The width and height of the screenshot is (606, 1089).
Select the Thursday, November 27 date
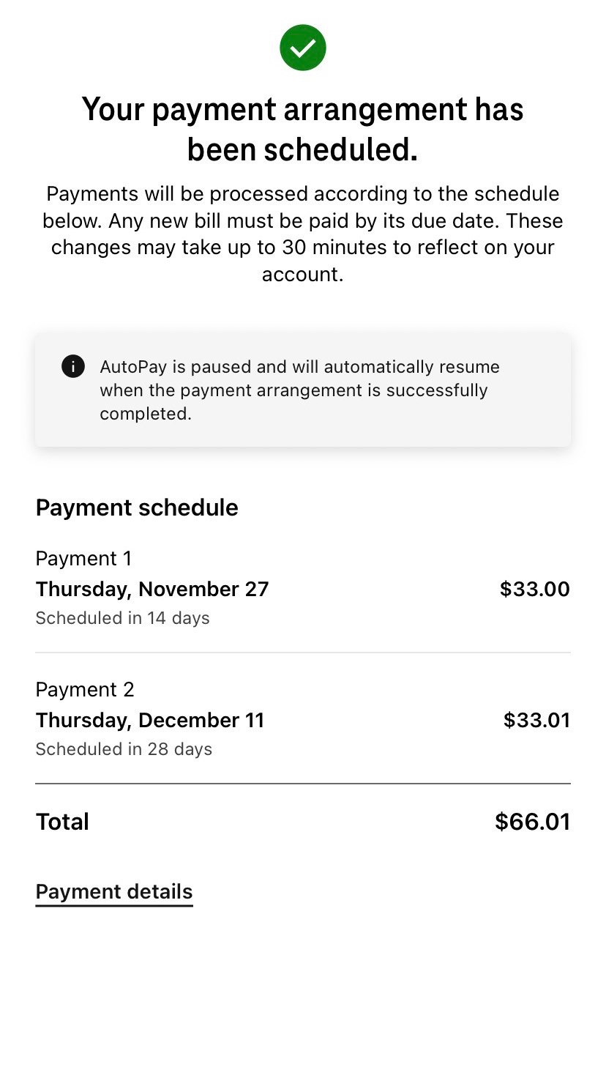tap(152, 590)
